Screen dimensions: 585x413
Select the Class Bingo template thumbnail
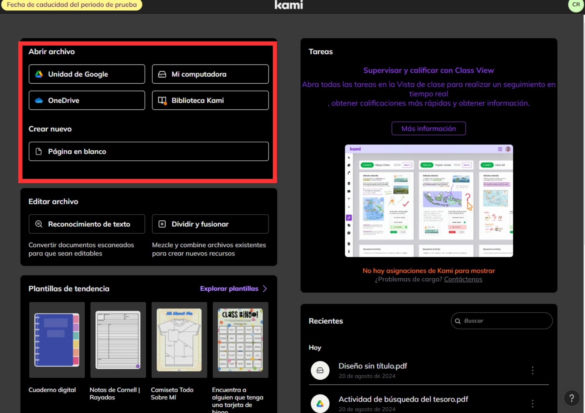[240, 340]
